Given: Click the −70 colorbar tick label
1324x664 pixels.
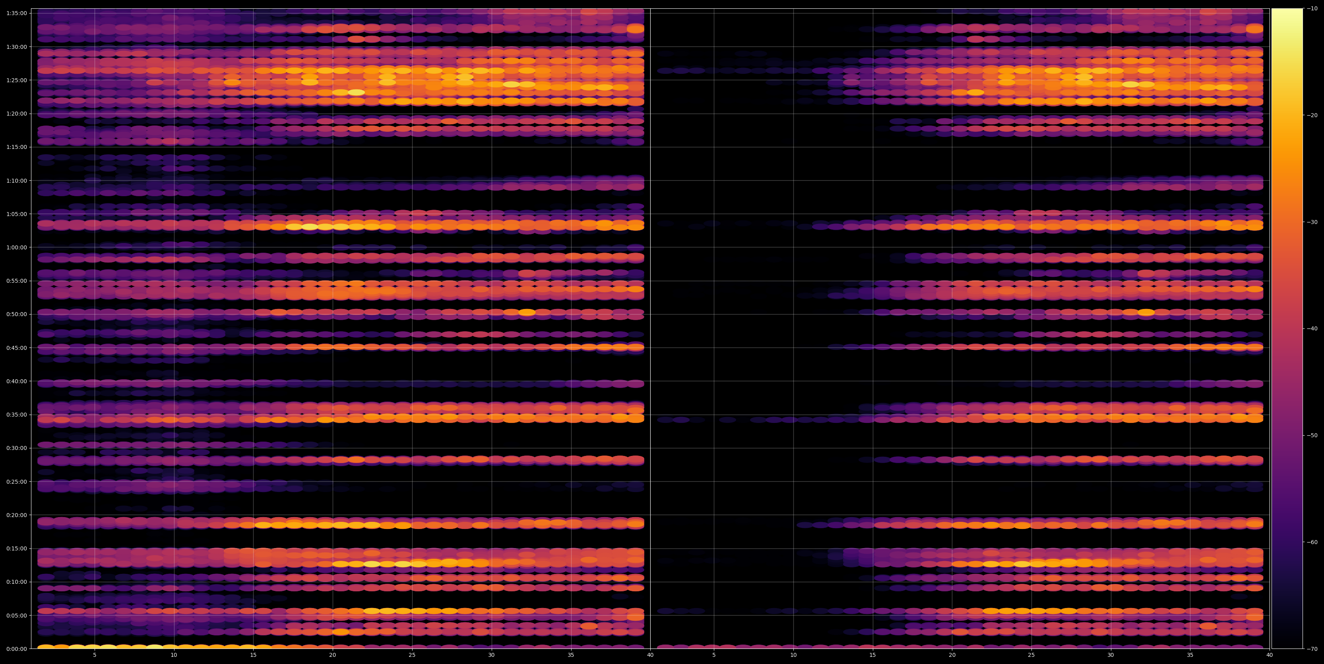Looking at the screenshot, I should tap(1312, 649).
